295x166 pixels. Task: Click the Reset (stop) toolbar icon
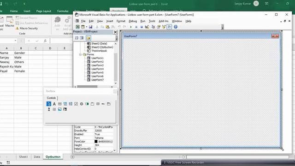coord(142,27)
